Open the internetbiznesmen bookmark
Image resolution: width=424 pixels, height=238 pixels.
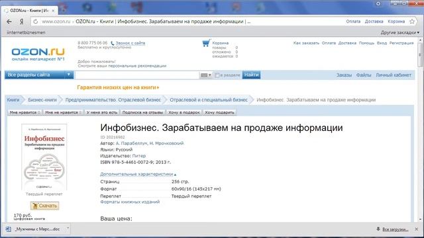pyautogui.click(x=26, y=32)
